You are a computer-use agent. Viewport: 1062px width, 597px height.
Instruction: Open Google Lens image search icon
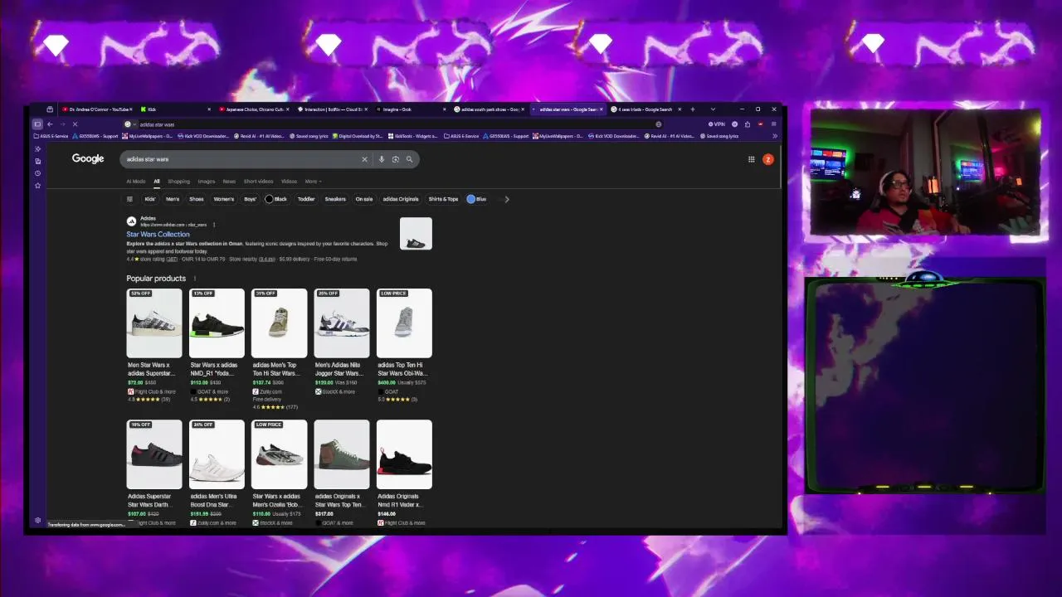pos(396,159)
